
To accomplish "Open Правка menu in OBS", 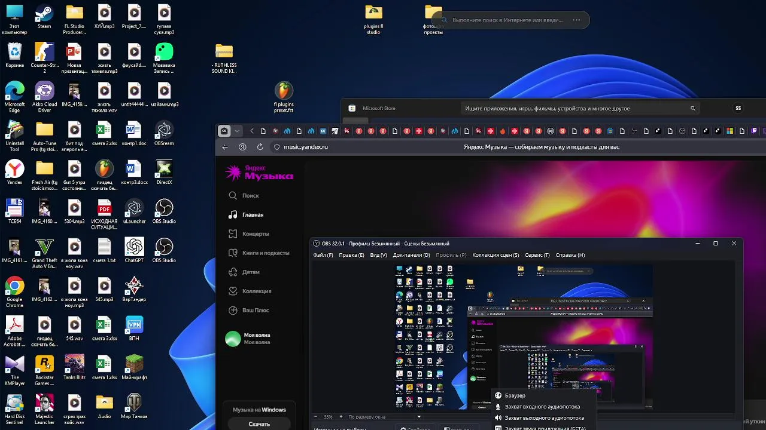I will [x=351, y=255].
